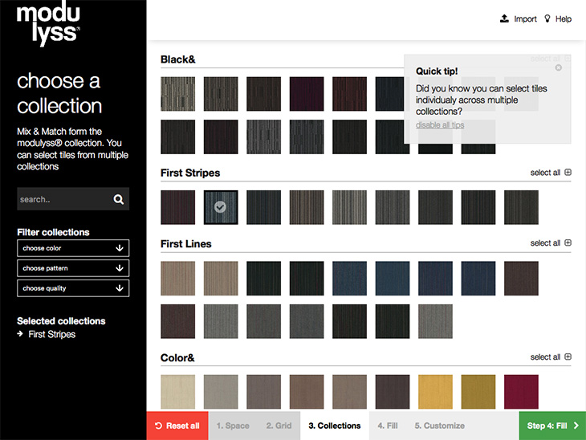Click the plus icon beside Color& select all
586x440 pixels.
[x=568, y=356]
